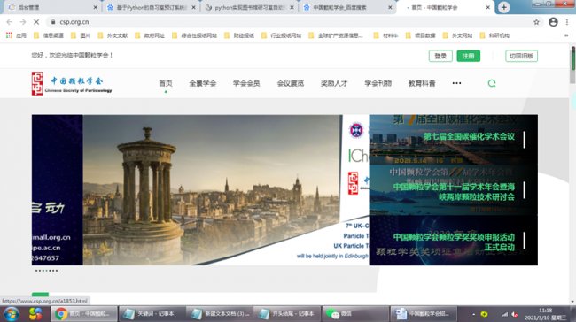Expand the bookmarks bar overflow chevron
576x322 pixels.
pyautogui.click(x=566, y=35)
